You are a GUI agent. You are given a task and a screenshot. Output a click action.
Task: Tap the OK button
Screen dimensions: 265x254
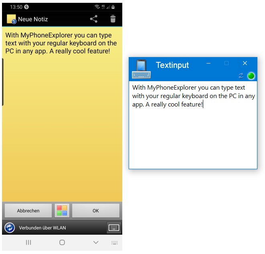[96, 211]
